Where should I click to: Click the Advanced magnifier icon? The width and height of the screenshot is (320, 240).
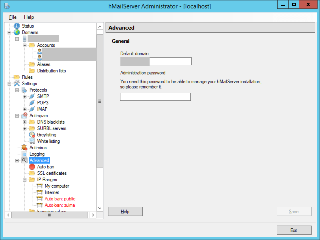point(24,160)
